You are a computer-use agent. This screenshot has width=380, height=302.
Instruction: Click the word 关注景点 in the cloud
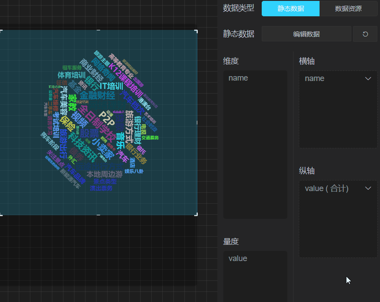56,158
